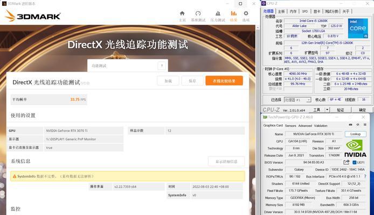Click the 显示详细信息 button

click(x=226, y=161)
